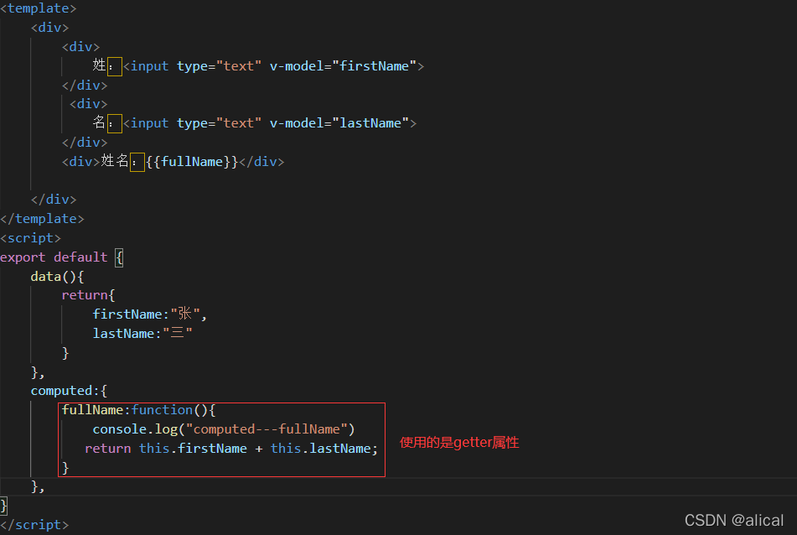Viewport: 797px width, 535px height.
Task: Click the opening template tag
Action: (38, 8)
